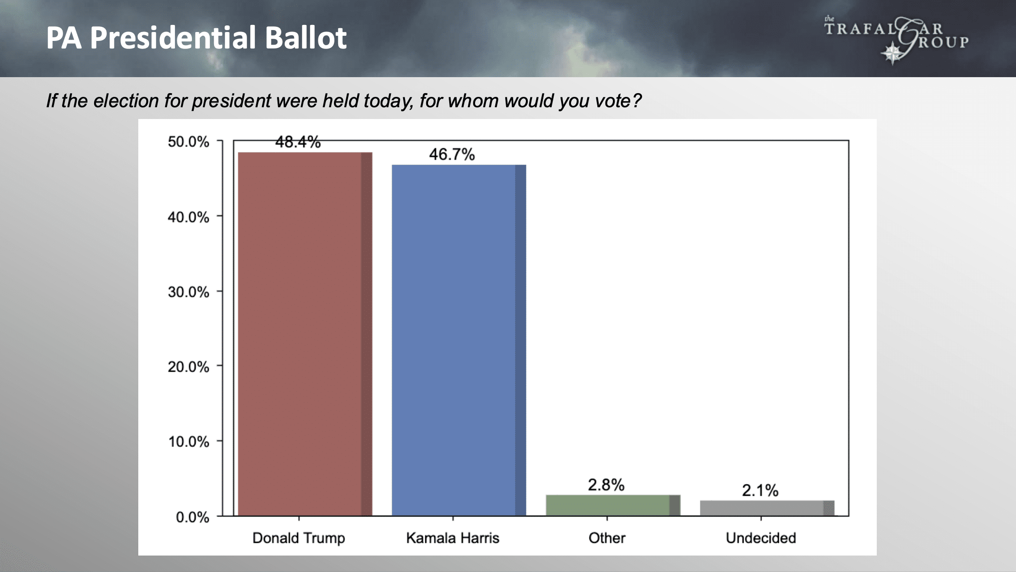Select the 30.0% y-axis tick label
This screenshot has height=572, width=1016.
pyautogui.click(x=188, y=292)
